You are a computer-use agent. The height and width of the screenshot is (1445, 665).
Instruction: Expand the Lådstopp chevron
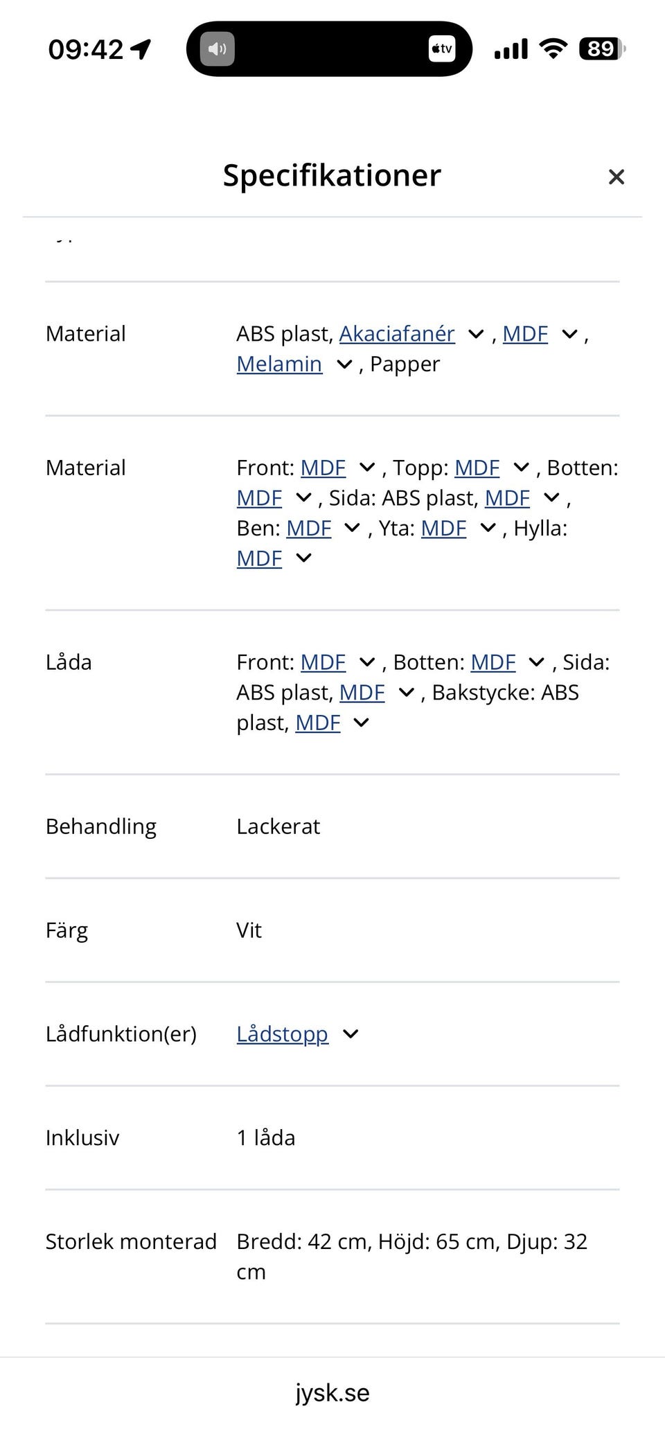tap(351, 1034)
